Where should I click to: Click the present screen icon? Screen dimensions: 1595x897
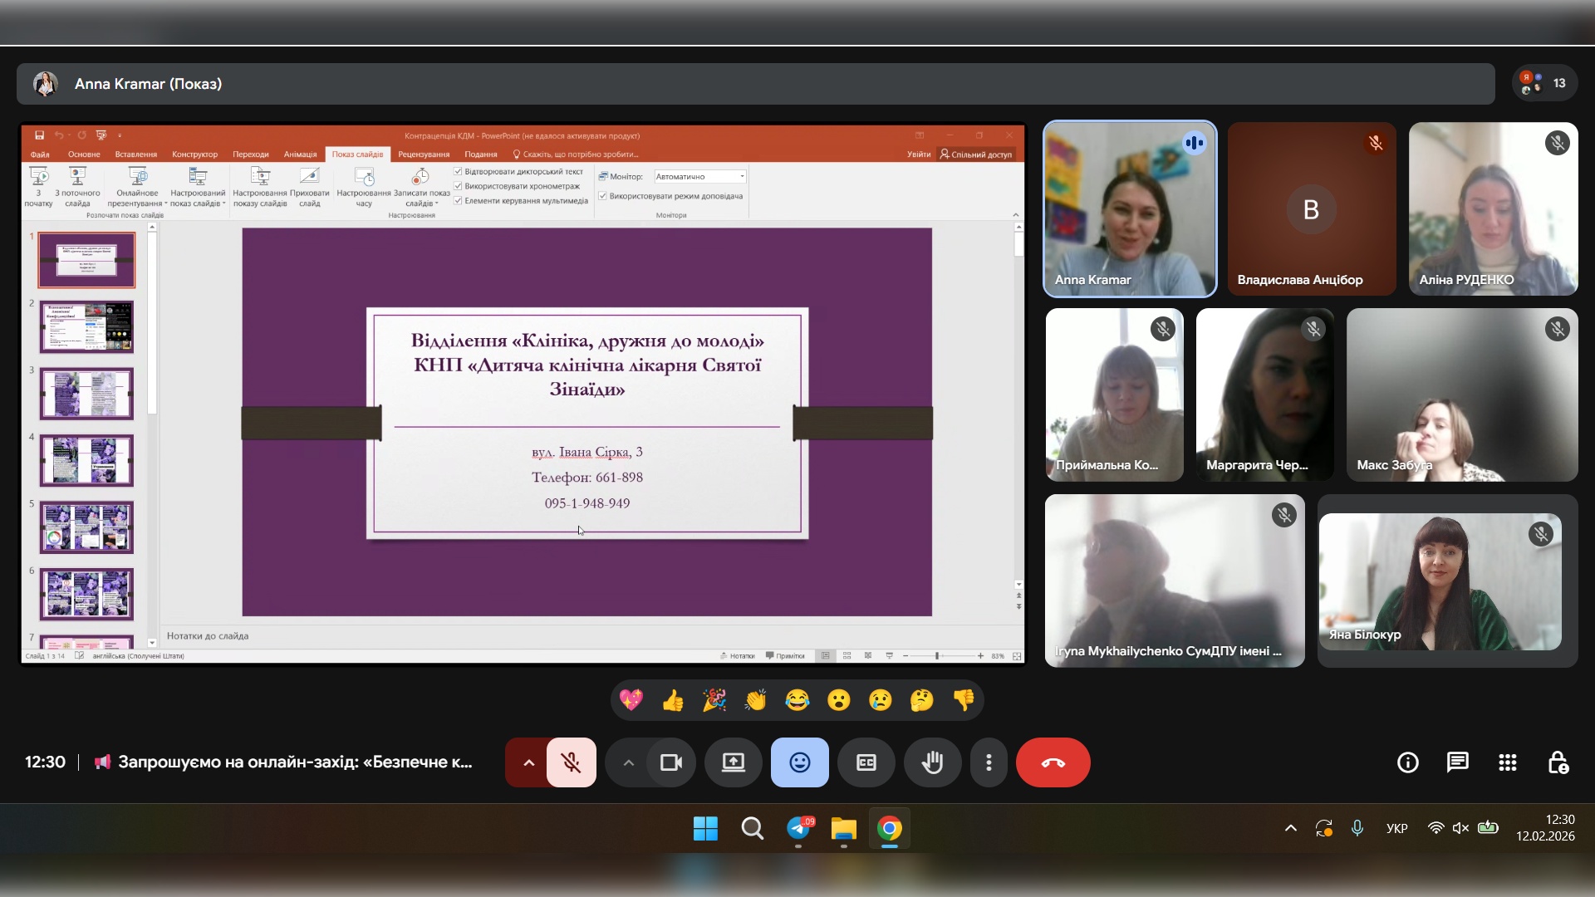tap(733, 762)
